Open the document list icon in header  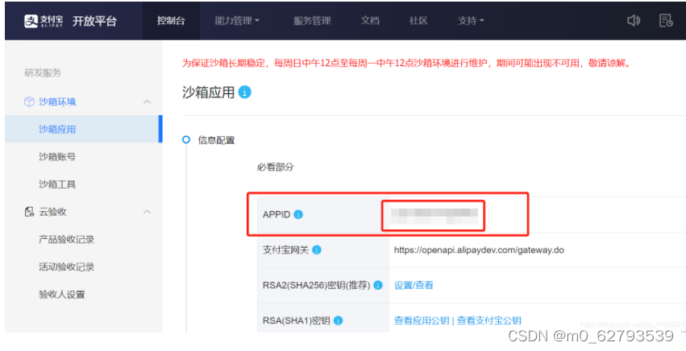666,21
